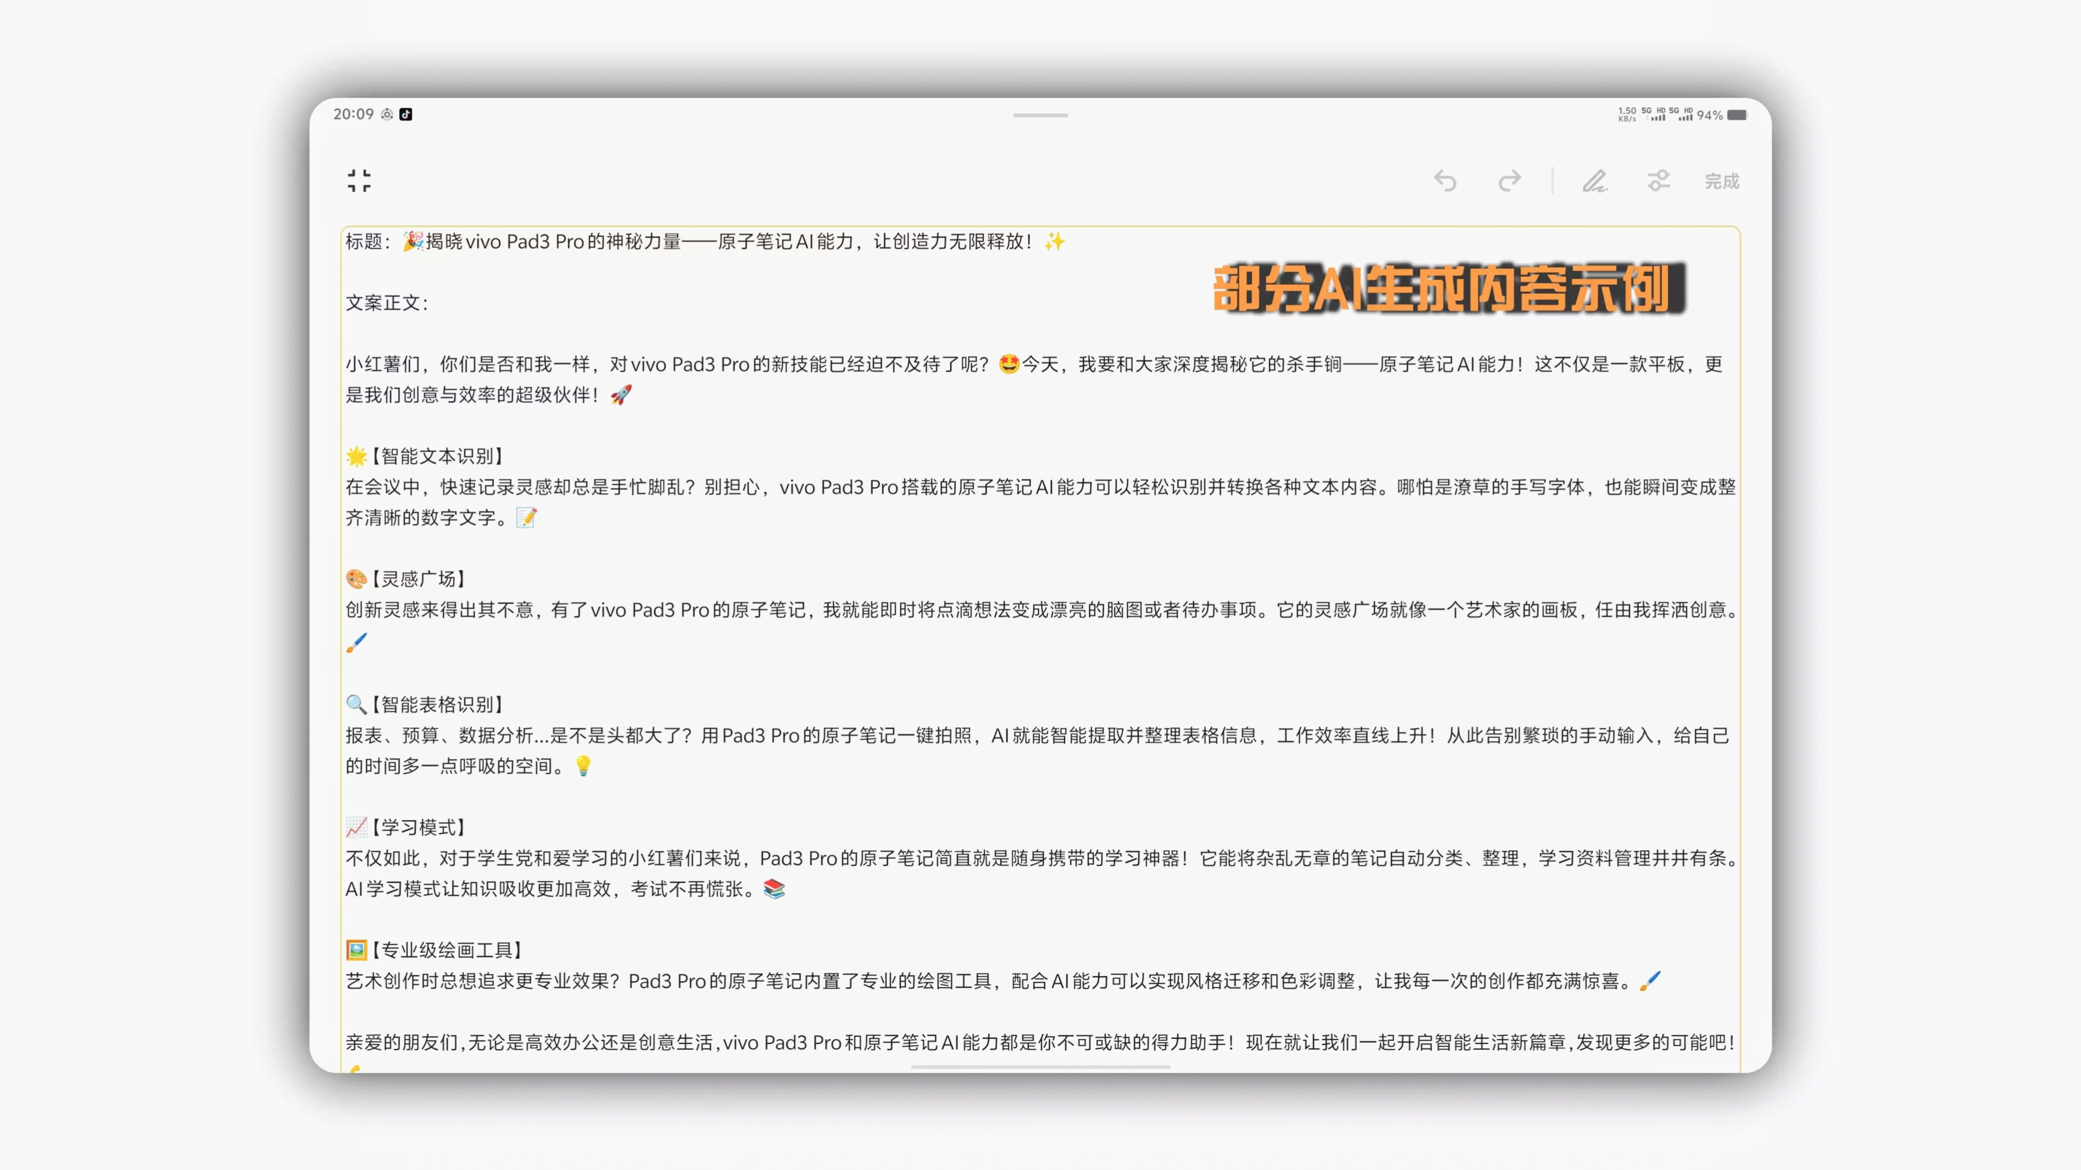
Task: Tap 完成 to finish editing
Action: coord(1721,181)
